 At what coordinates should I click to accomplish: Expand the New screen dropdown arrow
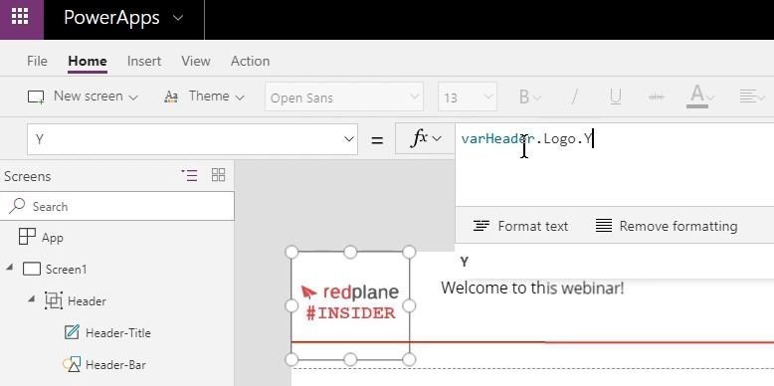coord(133,97)
